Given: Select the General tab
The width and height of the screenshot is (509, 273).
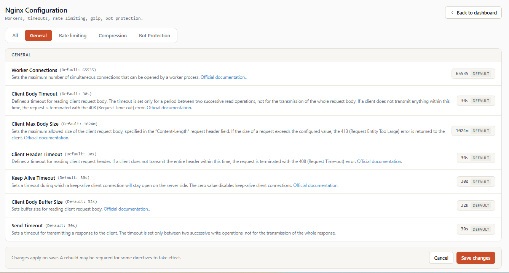Looking at the screenshot, I should pyautogui.click(x=38, y=35).
